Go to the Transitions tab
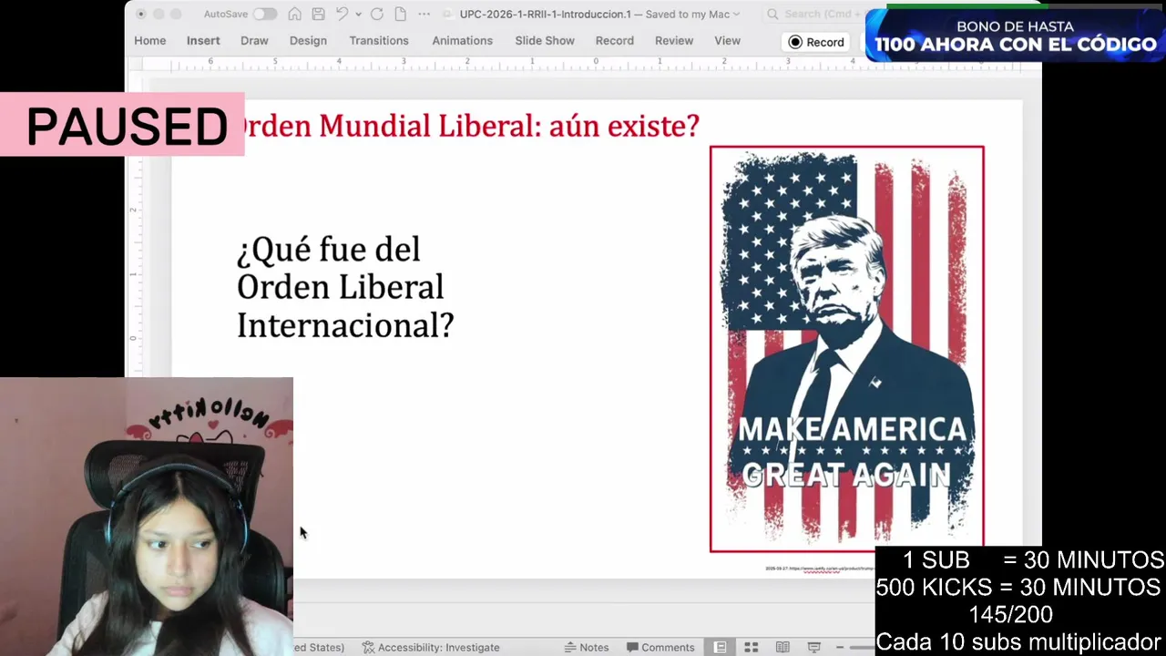Viewport: 1166px width, 656px height. tap(379, 41)
